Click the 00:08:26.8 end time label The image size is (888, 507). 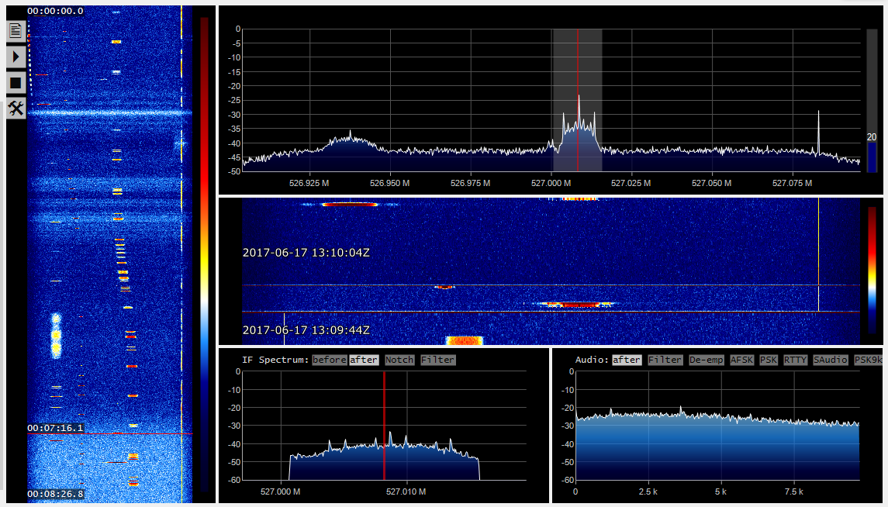(x=56, y=494)
